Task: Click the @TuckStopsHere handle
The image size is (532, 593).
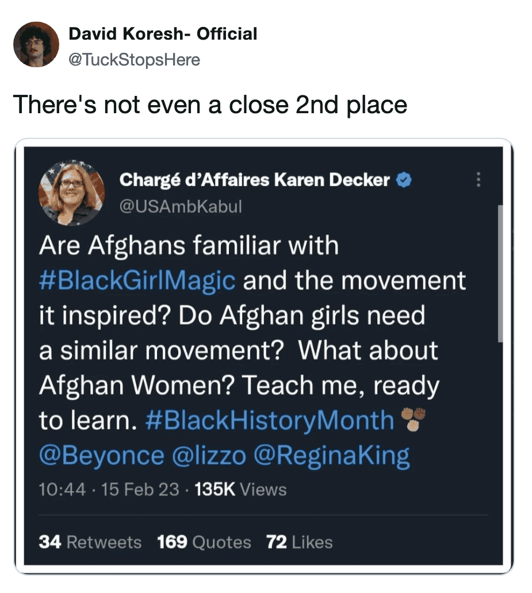Action: pos(135,59)
